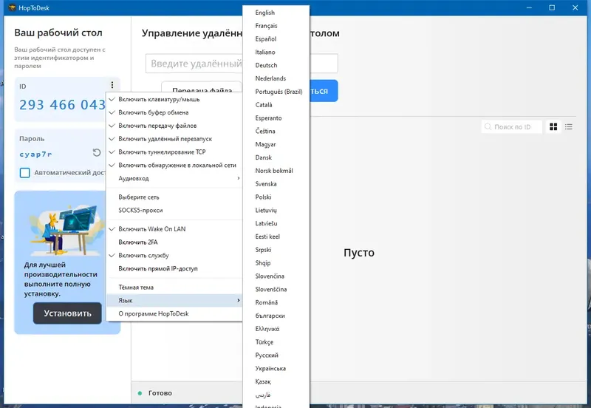The image size is (591, 408).
Task: Enable Тёмная тема from menu
Action: pos(174,288)
